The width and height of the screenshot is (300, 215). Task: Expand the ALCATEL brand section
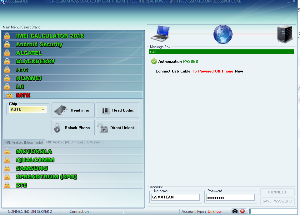point(73,52)
